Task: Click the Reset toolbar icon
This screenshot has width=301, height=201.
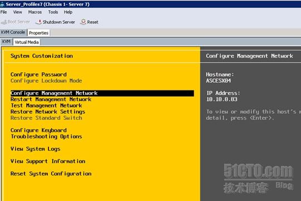Action: (83, 22)
